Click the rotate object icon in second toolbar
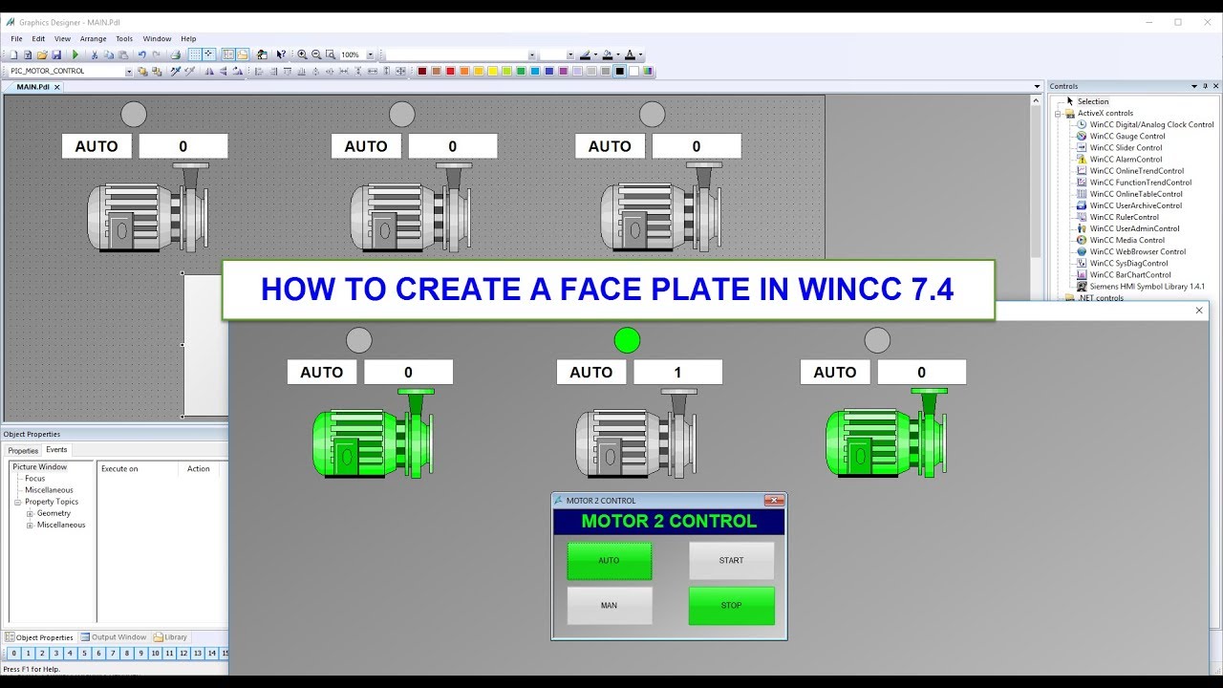 tap(237, 71)
